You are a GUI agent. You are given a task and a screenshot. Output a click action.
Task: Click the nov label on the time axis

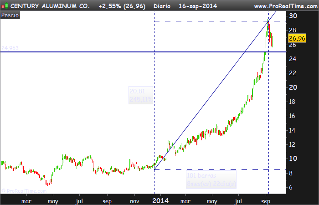[x=134, y=201]
